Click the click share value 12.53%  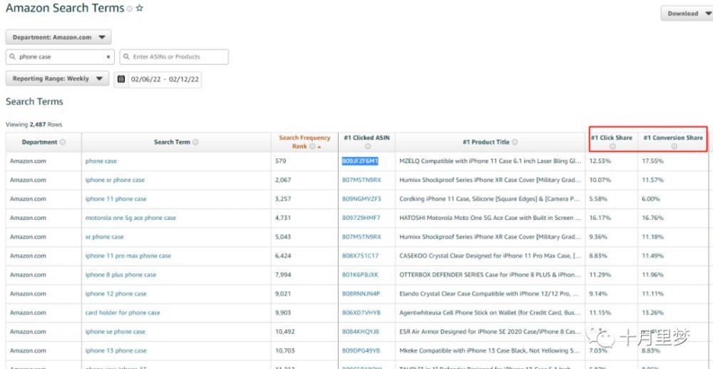click(x=600, y=161)
